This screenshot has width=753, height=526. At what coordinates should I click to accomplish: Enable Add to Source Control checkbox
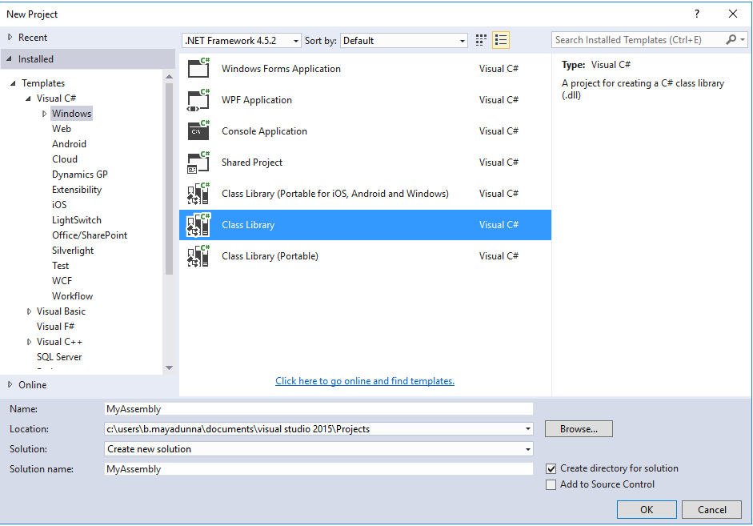pos(551,484)
